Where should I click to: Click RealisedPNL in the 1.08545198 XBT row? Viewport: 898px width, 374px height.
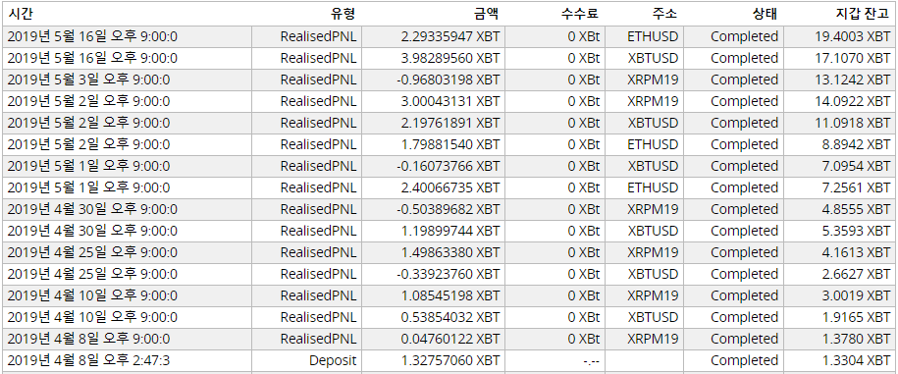[x=318, y=296]
